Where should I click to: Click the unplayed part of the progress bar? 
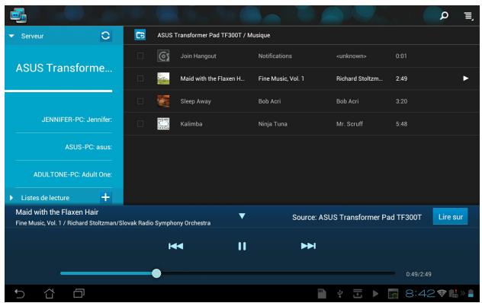(278, 273)
